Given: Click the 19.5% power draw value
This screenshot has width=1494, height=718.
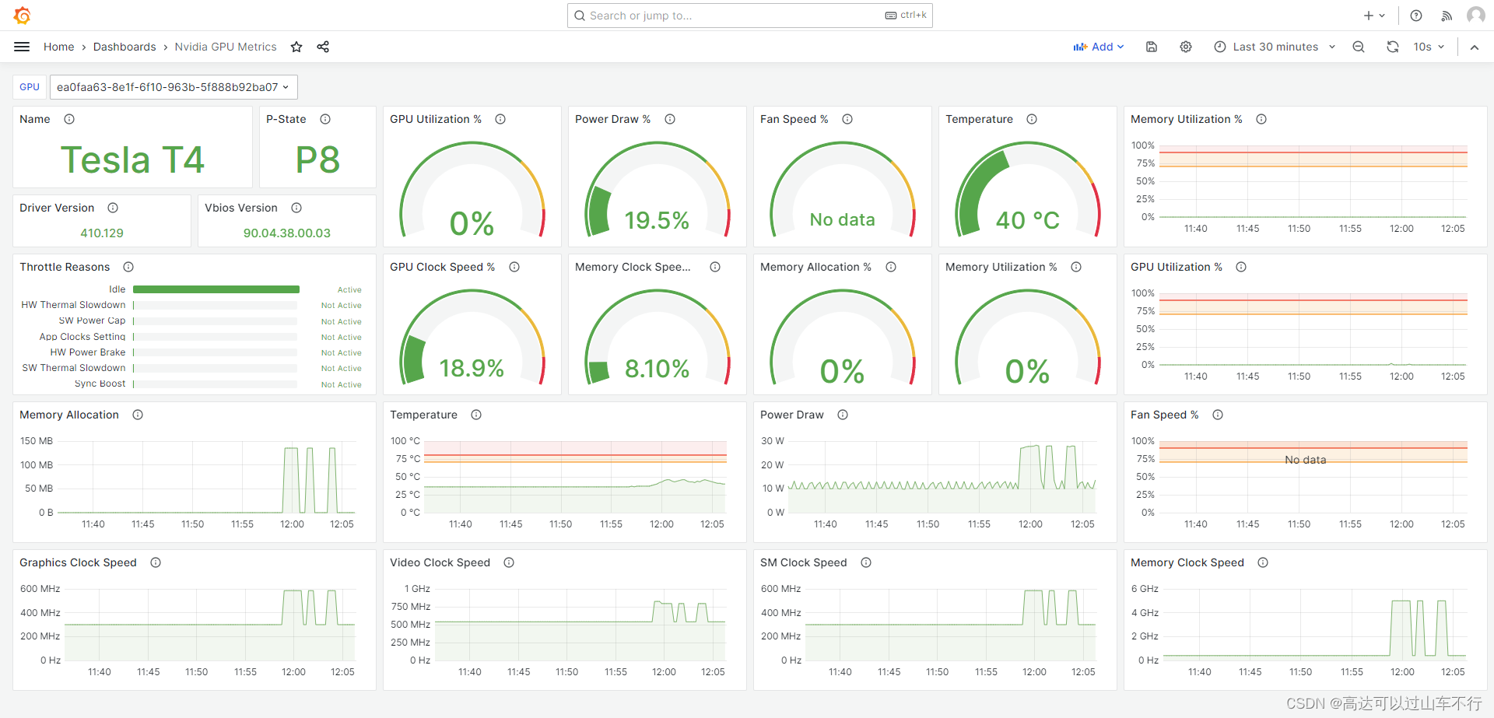Looking at the screenshot, I should click(x=657, y=220).
